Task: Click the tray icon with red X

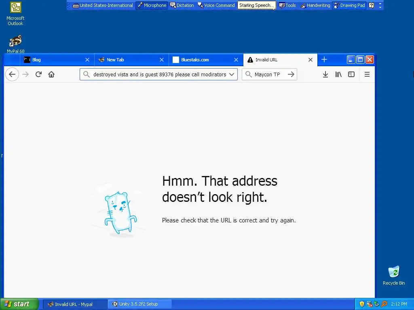Action: [370, 304]
